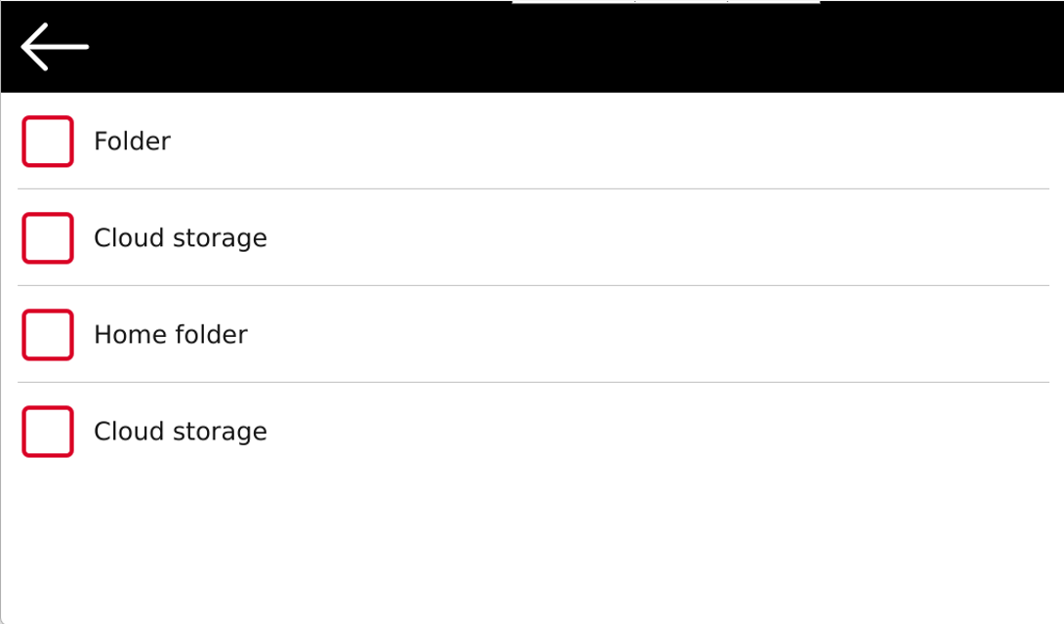This screenshot has height=624, width=1064.
Task: Check the Cloud storage box below Folder
Action: pyautogui.click(x=48, y=237)
